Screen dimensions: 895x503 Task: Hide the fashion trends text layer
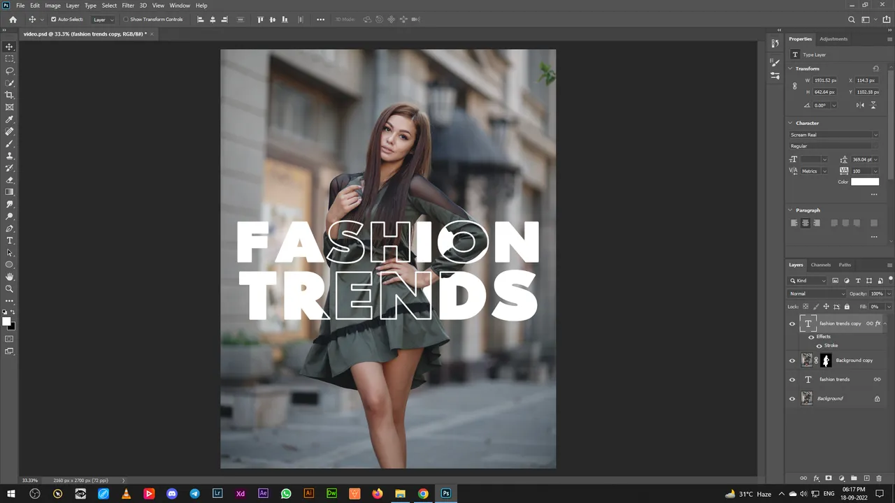(x=792, y=379)
